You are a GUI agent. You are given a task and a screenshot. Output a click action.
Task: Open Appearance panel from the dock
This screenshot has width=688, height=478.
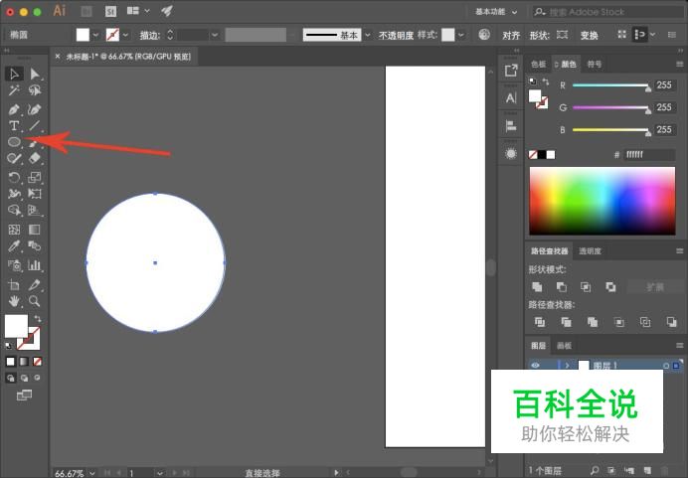pos(511,153)
